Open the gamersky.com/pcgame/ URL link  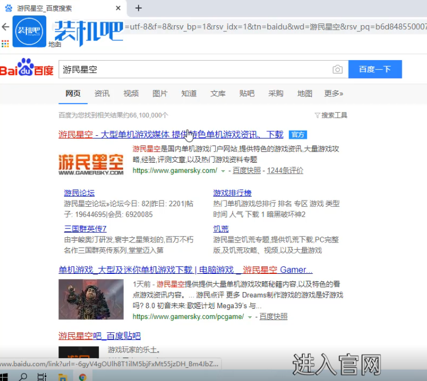point(188,317)
